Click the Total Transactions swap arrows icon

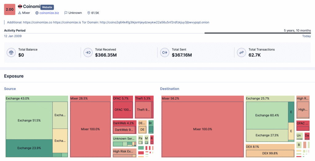241,52
